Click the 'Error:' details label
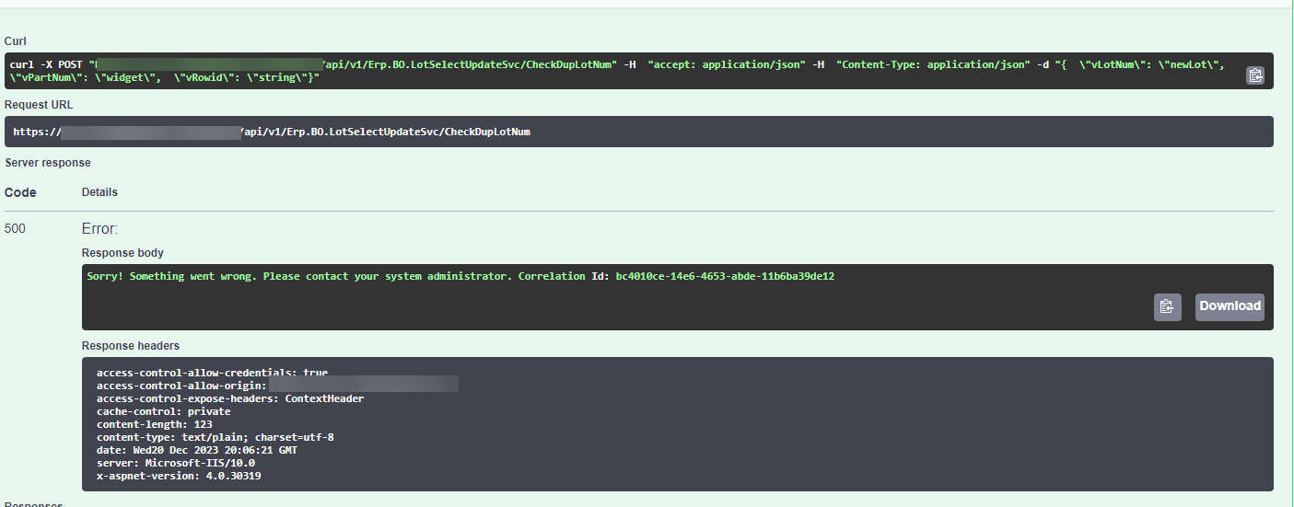1294x507 pixels. coord(99,228)
